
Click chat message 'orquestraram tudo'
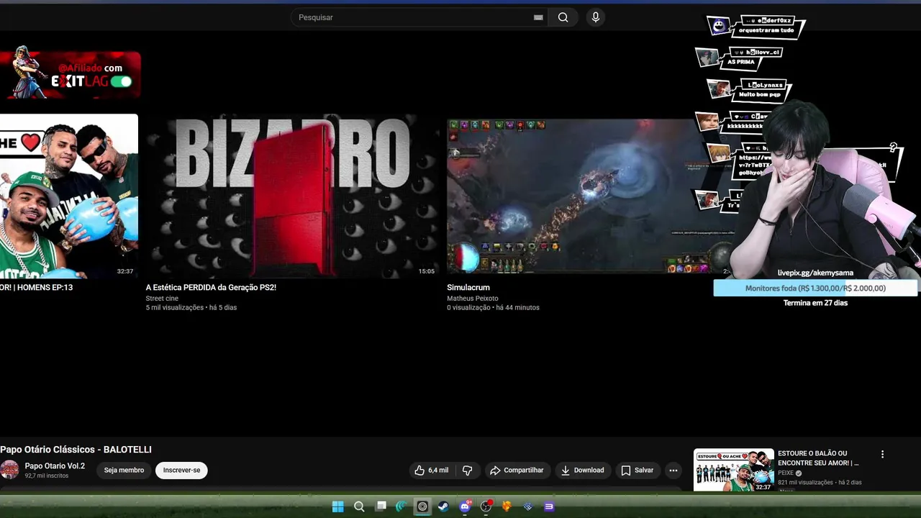tap(766, 31)
